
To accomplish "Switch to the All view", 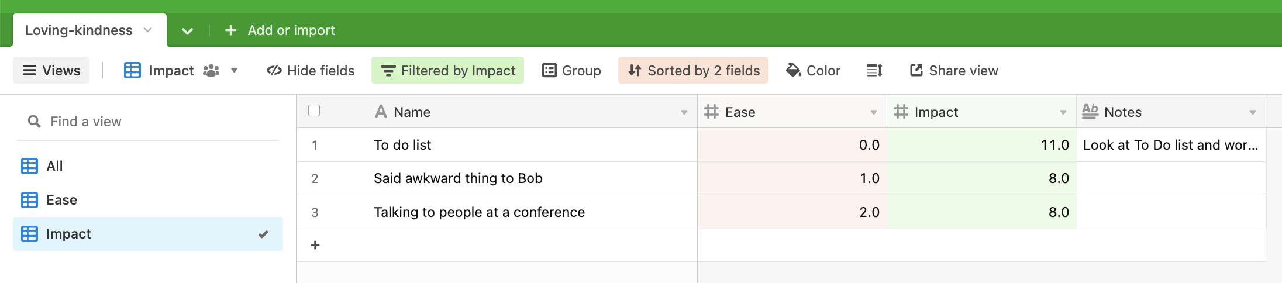I will click(54, 166).
